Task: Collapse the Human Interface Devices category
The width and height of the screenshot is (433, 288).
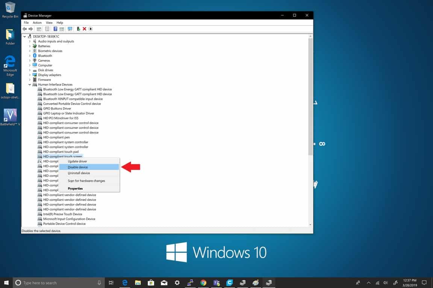Action: pyautogui.click(x=30, y=85)
